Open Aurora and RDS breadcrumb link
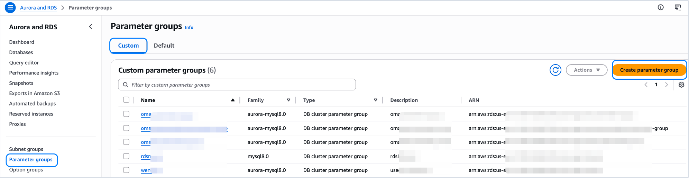The image size is (689, 178). (x=38, y=8)
